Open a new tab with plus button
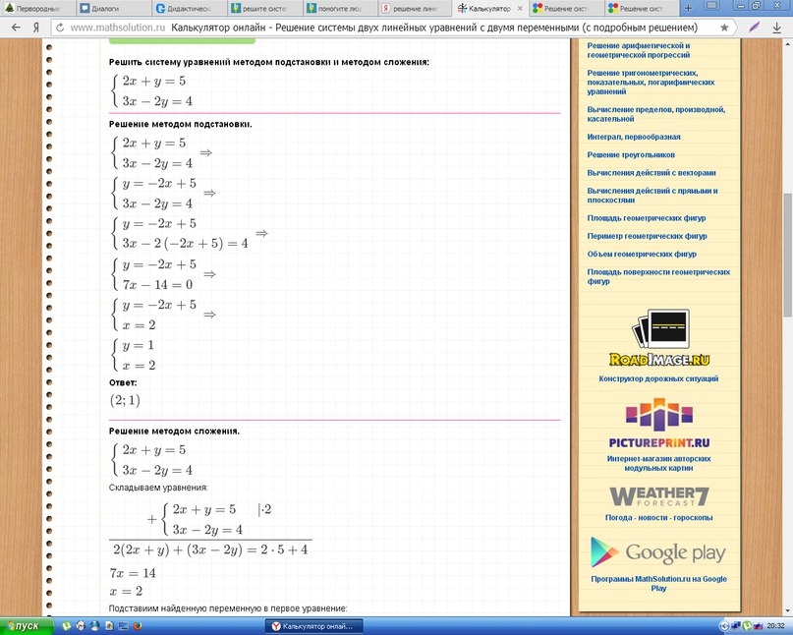This screenshot has width=793, height=635. coord(688,8)
